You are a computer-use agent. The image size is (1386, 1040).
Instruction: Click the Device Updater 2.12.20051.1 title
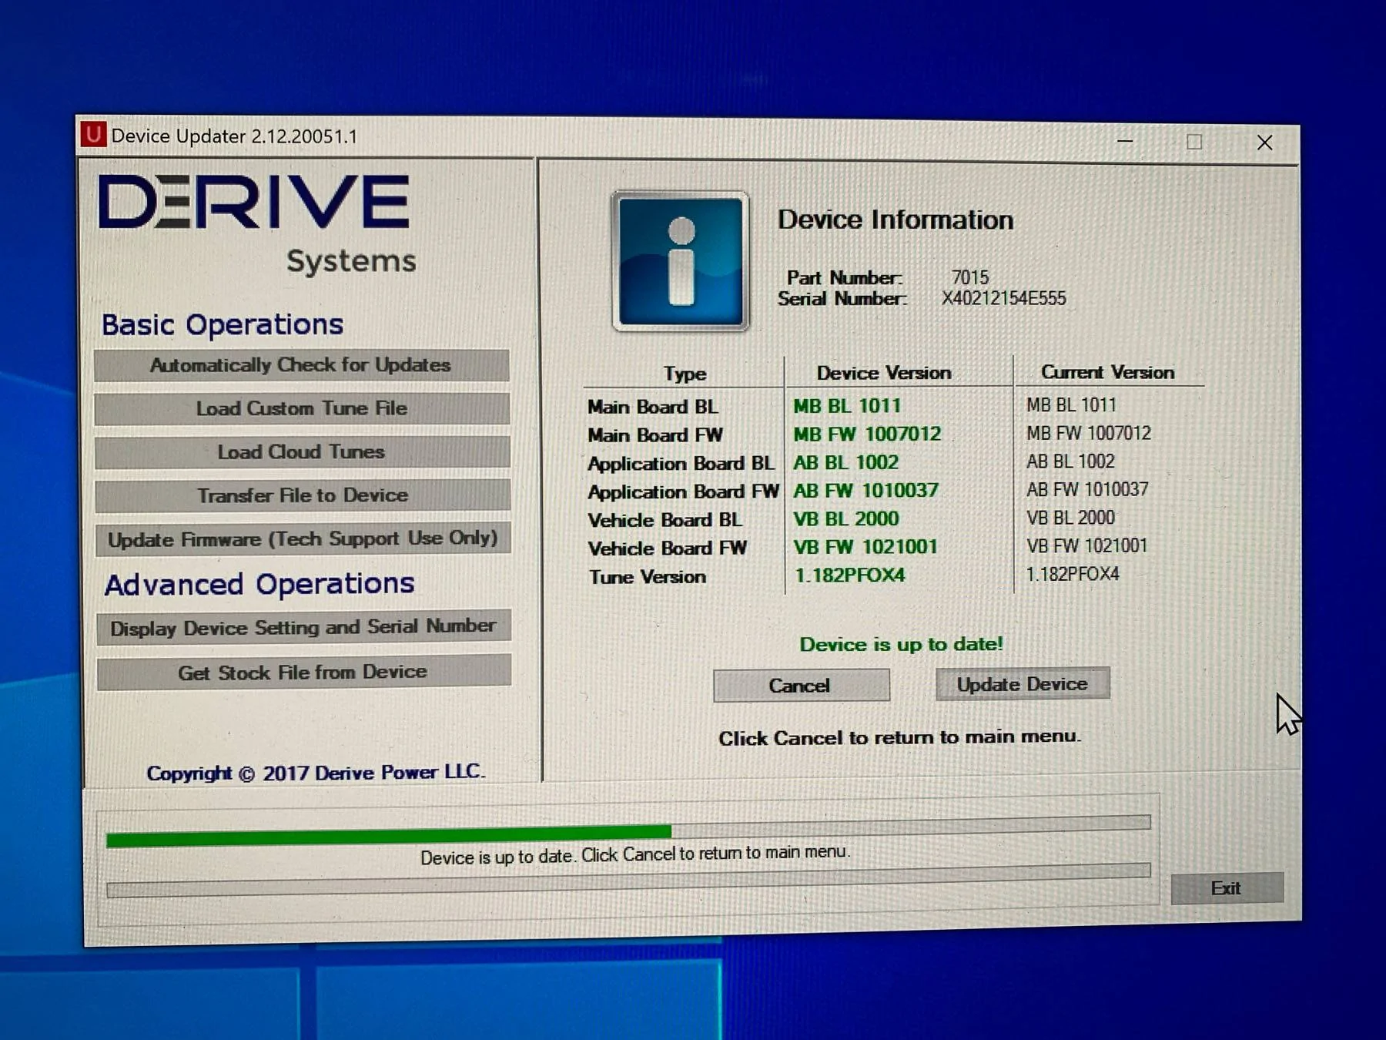point(234,136)
